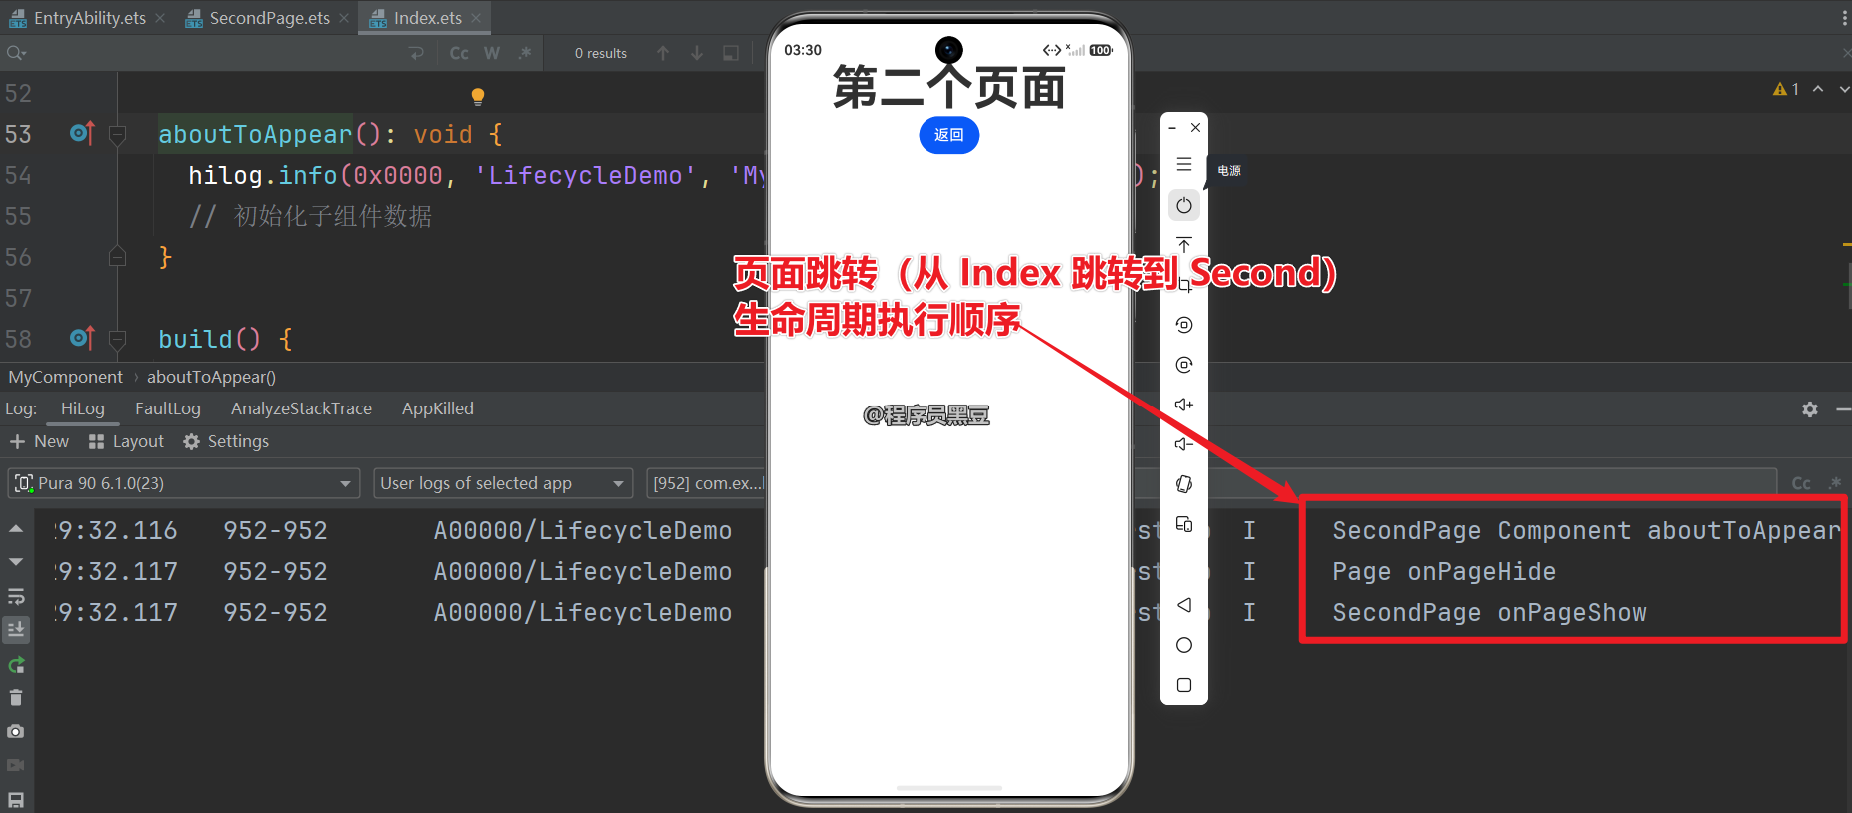Click the emulator recent apps square button
This screenshot has height=813, width=1852.
(1184, 685)
